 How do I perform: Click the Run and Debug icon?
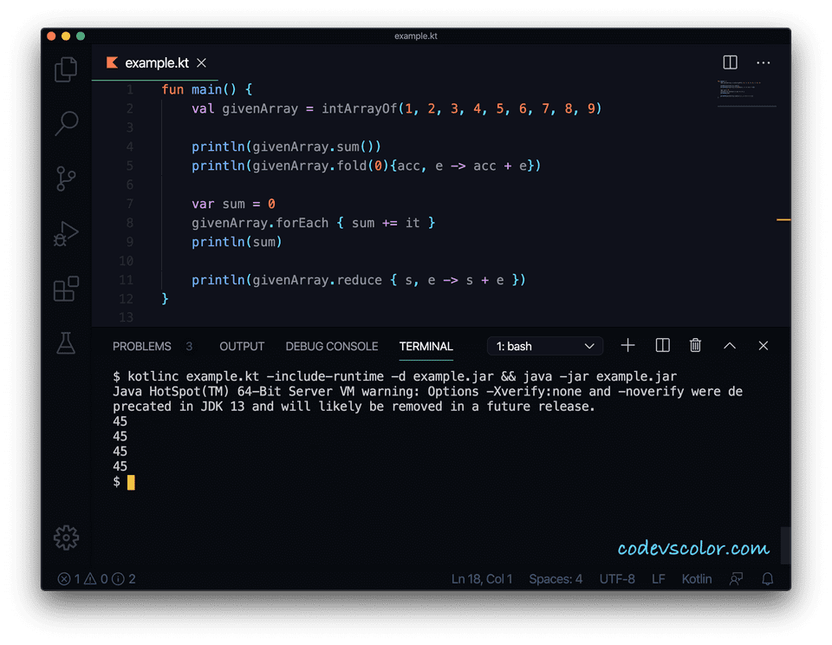[x=65, y=234]
